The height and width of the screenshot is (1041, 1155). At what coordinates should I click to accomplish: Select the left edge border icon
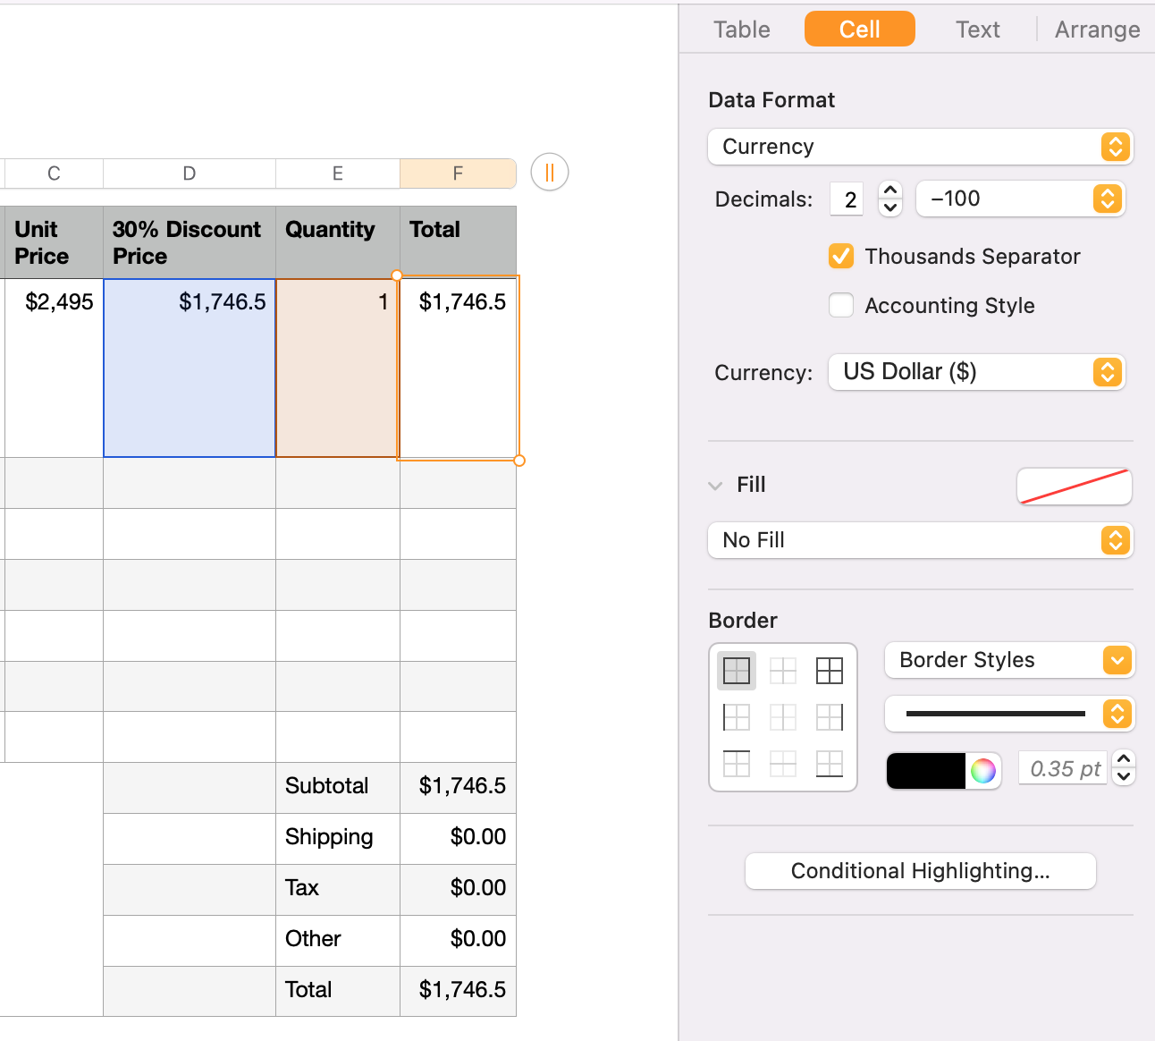[737, 717]
